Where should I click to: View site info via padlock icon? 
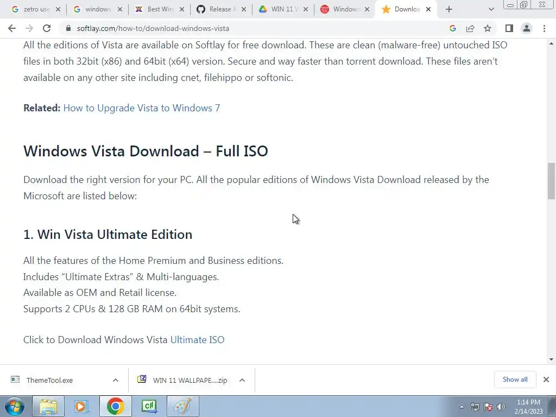[68, 28]
